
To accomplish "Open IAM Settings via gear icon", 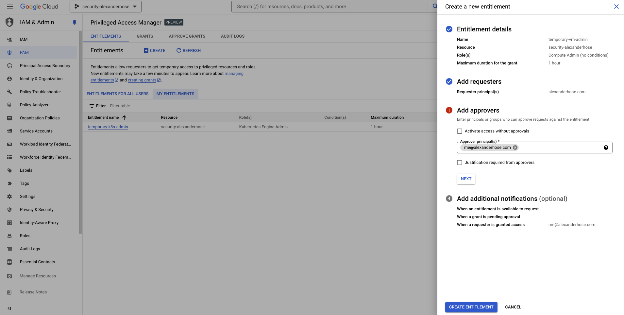I will tap(27, 196).
